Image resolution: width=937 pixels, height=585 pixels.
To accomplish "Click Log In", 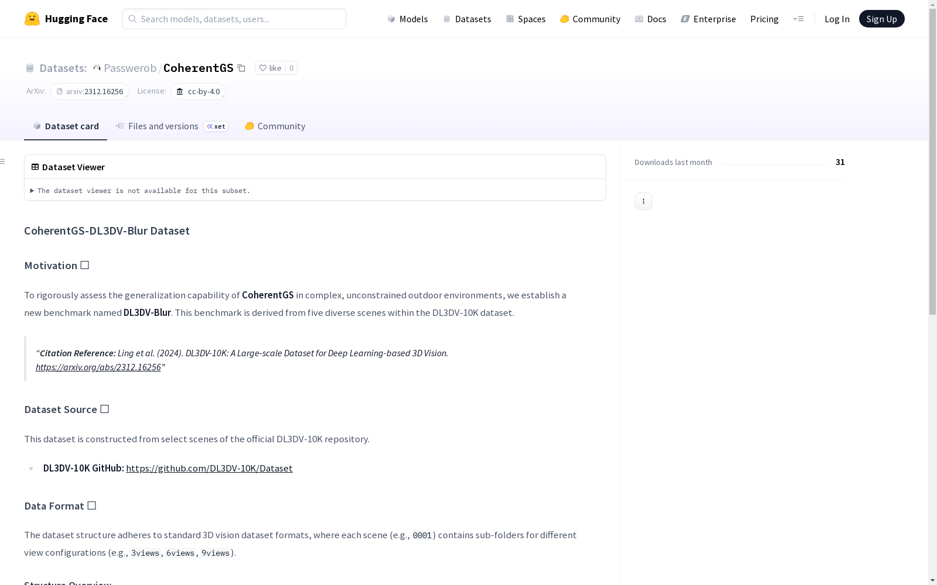I will pyautogui.click(x=837, y=19).
